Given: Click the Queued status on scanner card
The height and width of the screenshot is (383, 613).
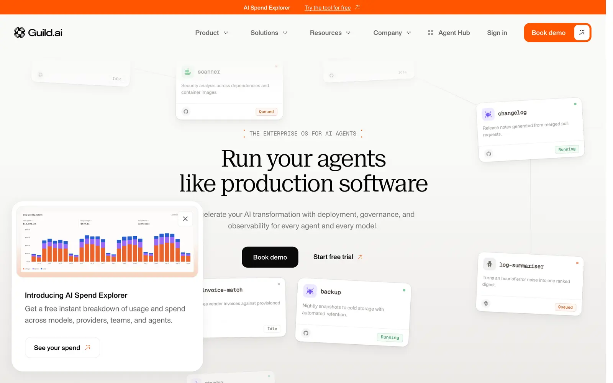Looking at the screenshot, I should click(x=266, y=111).
